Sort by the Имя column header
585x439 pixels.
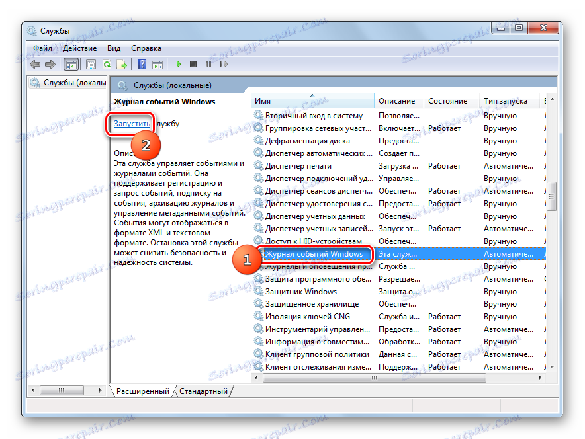[x=312, y=101]
